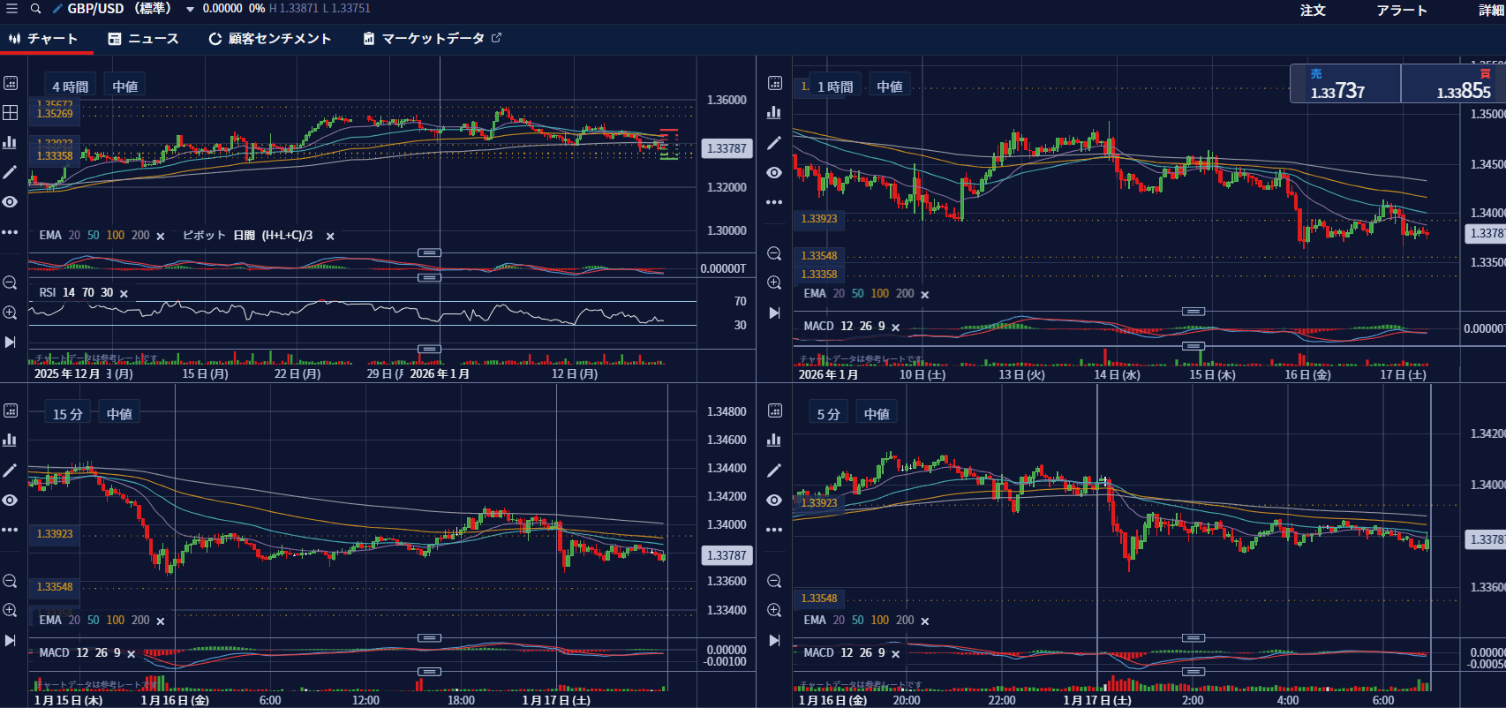Screen dimensions: 1506x708
Task: Change 中値 price type in 5分 chart
Action: click(x=877, y=413)
